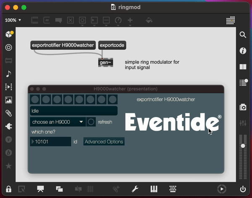Screen dimensions: 252x198
Task: Open the calendar grid icon in top toolbar
Action: click(231, 20)
